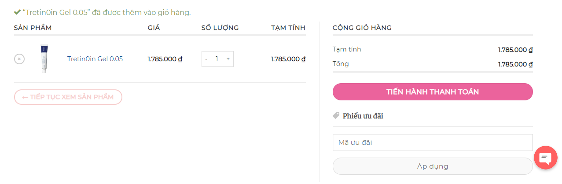Click the Mã ưu đãi coupon field
The image size is (562, 184).
point(433,143)
